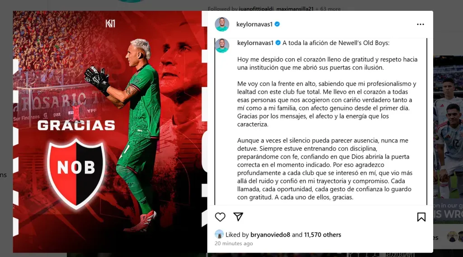Open the + 63 more followers link
The width and height of the screenshot is (463, 257).
click(328, 9)
